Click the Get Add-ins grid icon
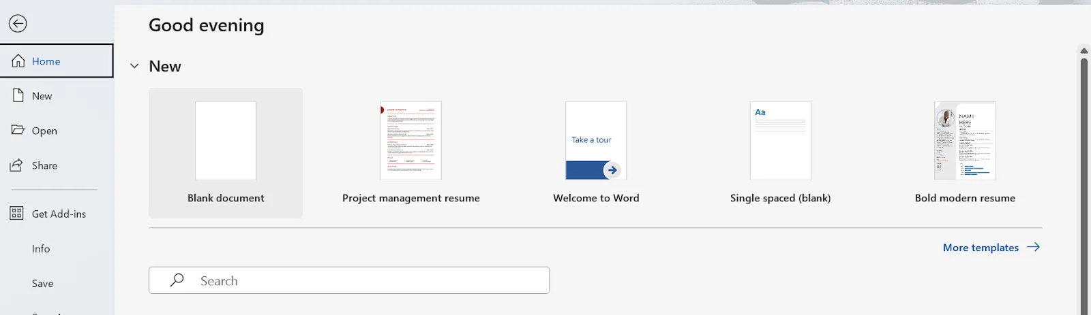This screenshot has width=1091, height=315. (x=17, y=214)
